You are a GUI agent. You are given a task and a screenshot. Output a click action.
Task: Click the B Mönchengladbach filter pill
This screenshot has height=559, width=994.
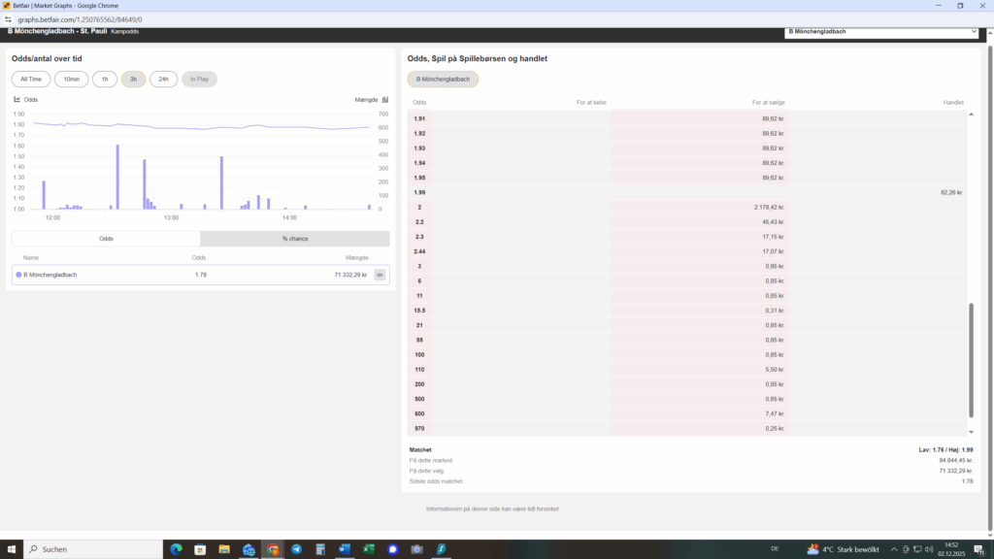pos(443,80)
